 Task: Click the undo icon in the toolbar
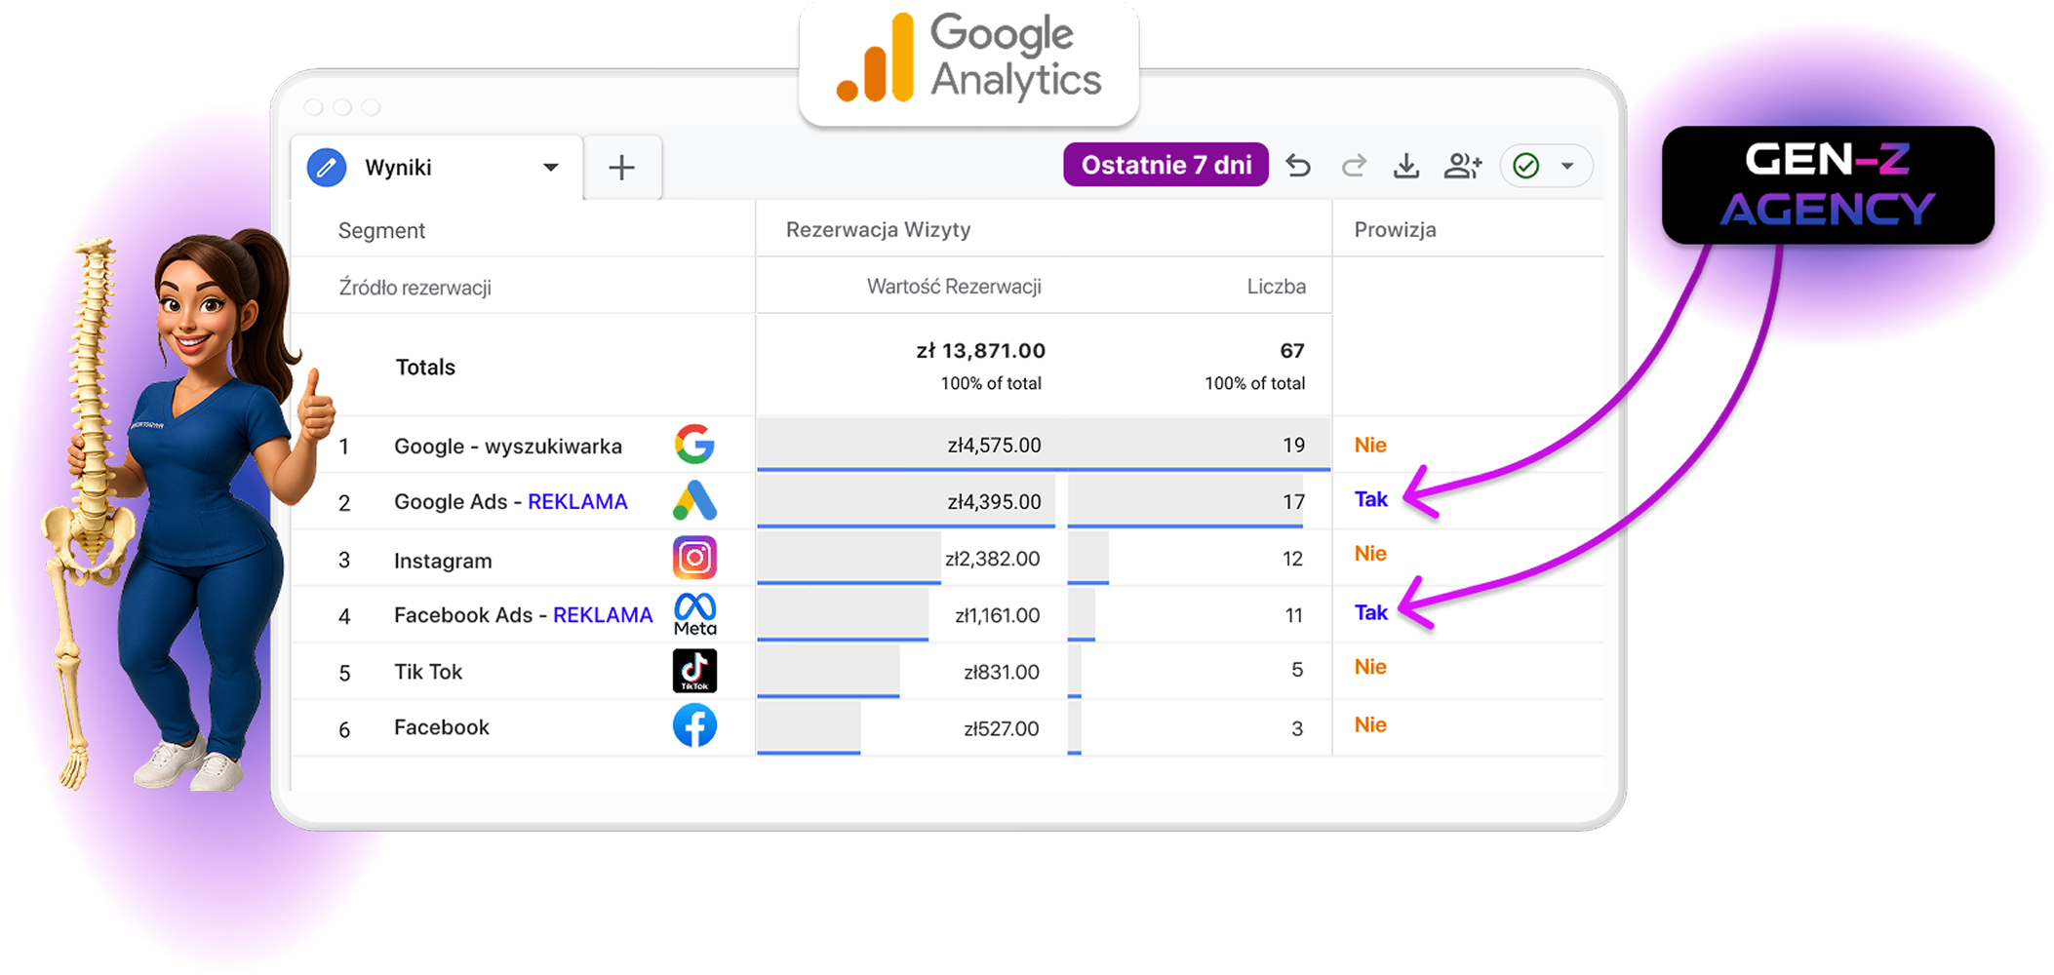point(1298,166)
